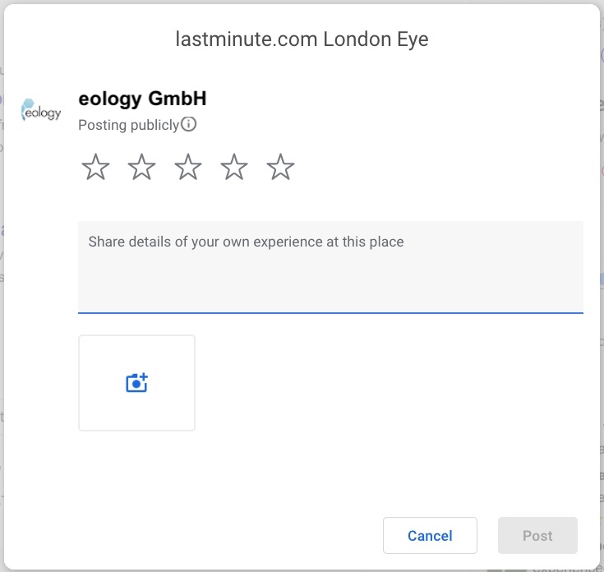This screenshot has width=604, height=572.
Task: Set the fifth star rating
Action: pyautogui.click(x=280, y=167)
